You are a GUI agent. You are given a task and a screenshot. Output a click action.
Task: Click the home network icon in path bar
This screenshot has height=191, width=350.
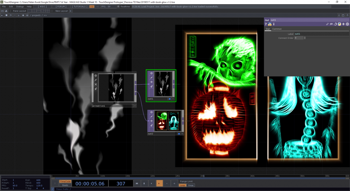[x=27, y=15]
